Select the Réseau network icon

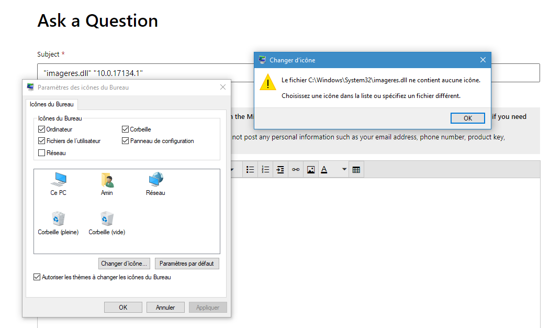click(x=155, y=184)
